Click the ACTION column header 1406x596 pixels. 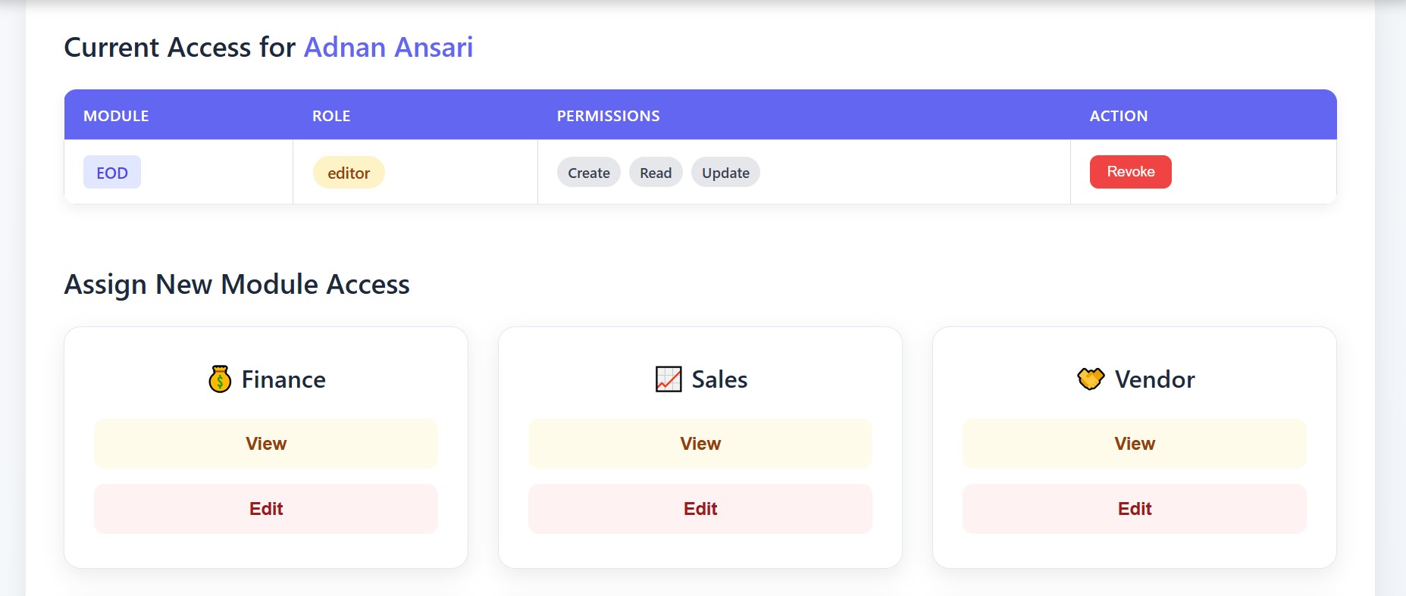point(1119,116)
